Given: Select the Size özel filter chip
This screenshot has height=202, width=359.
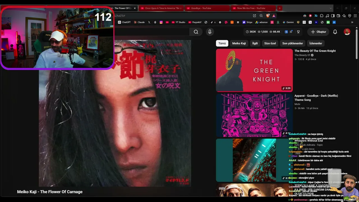Looking at the screenshot, I should pyautogui.click(x=270, y=43).
